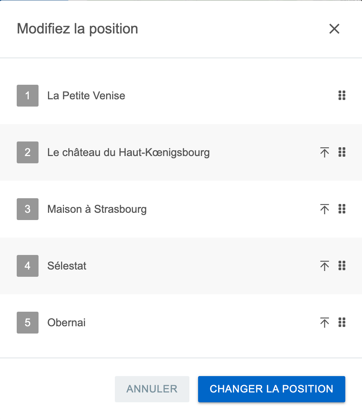Move Le château du Haut-Kœnigsbourg to top
This screenshot has width=362, height=419.
point(324,152)
